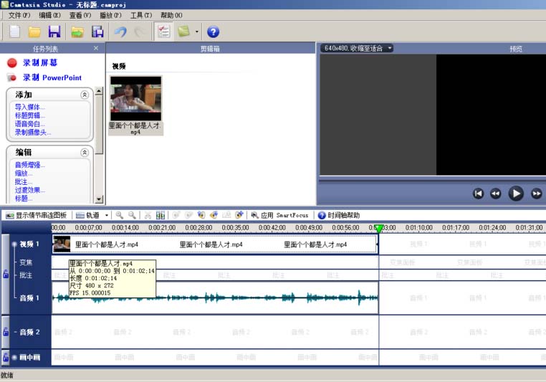Open the 640x480 preview size dropdown
Image resolution: width=546 pixels, height=382 pixels.
pos(357,48)
